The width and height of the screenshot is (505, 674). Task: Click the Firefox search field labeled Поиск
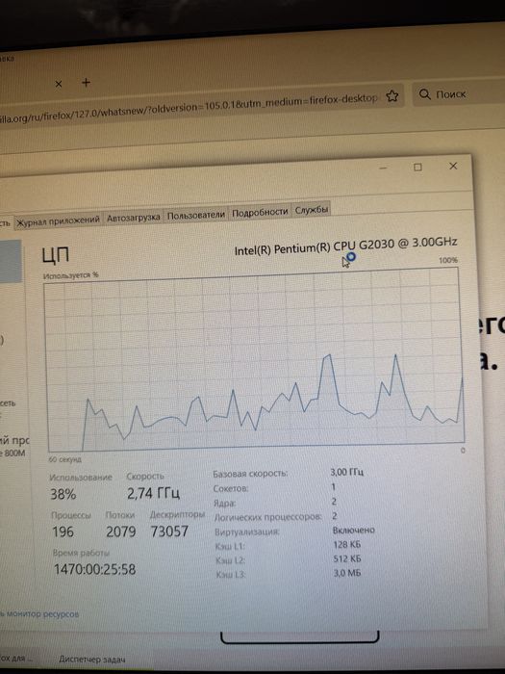459,94
